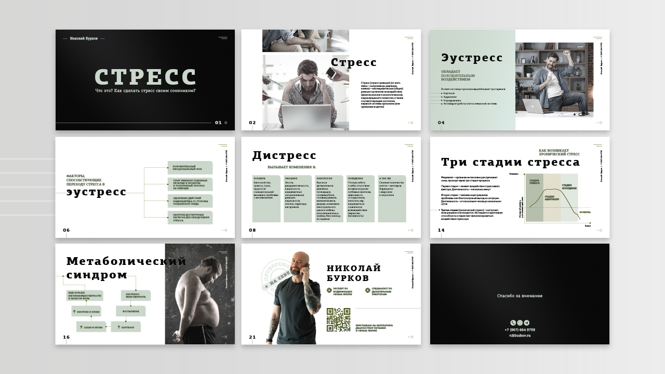Open the СТРЕСС title slide thumbnail
The height and width of the screenshot is (374, 665).
(x=145, y=79)
